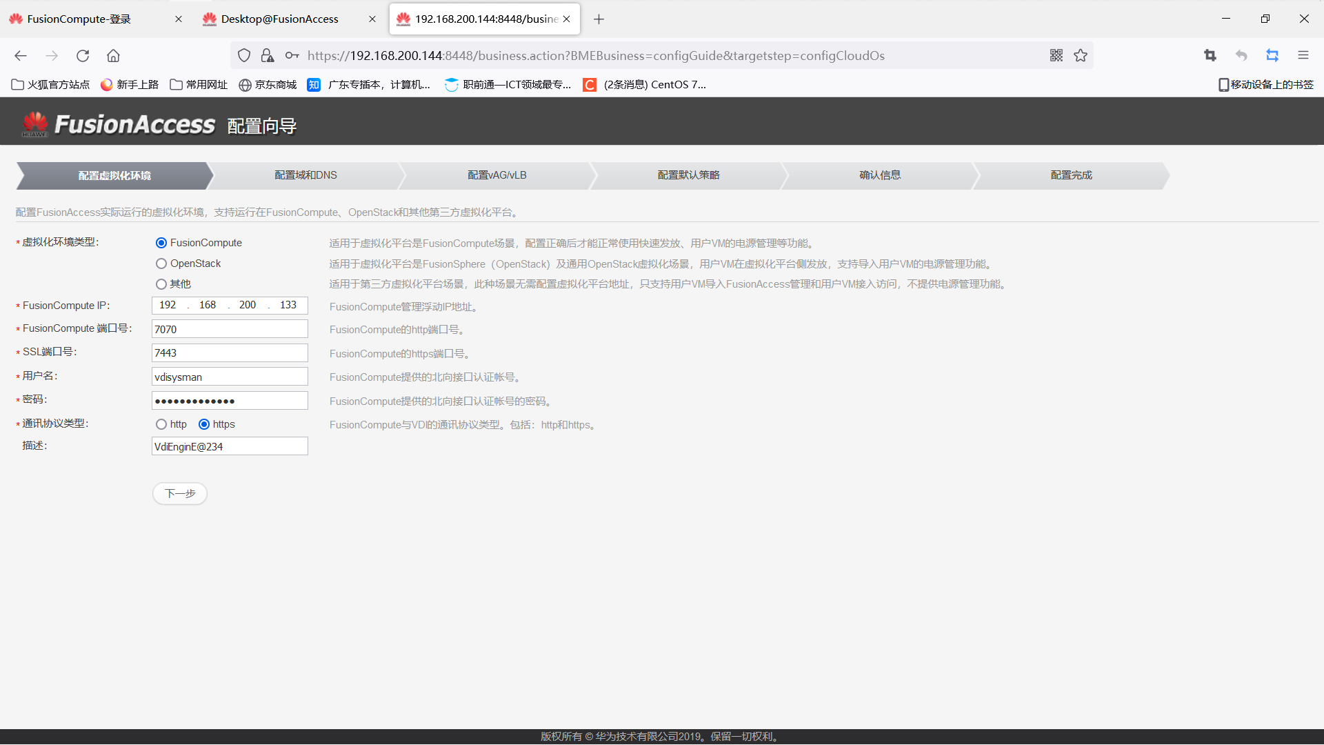
Task: Open the QR code scanner icon in address bar
Action: click(1056, 55)
